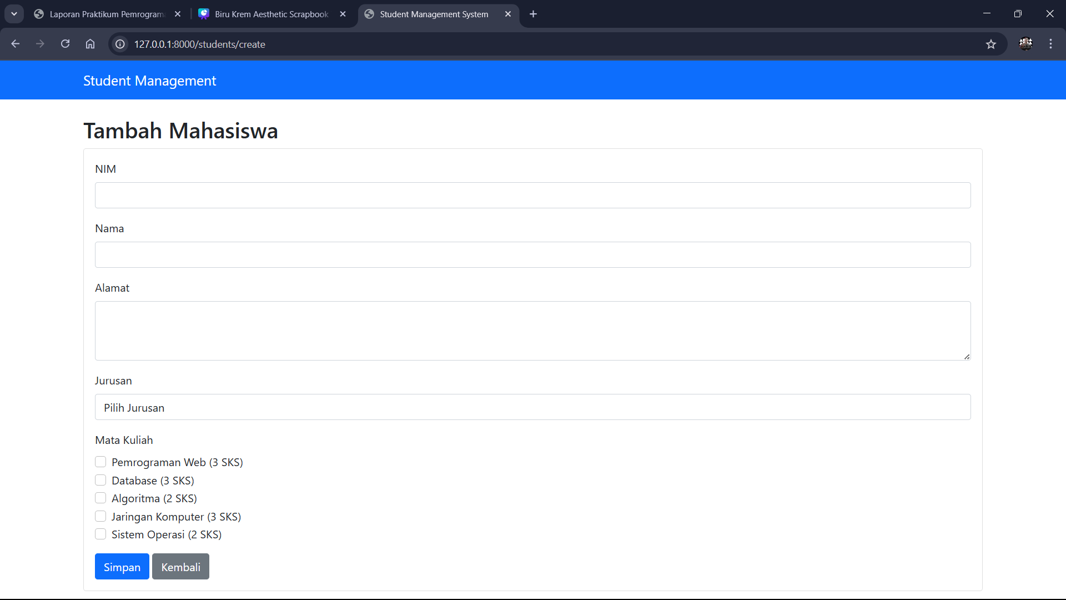The height and width of the screenshot is (600, 1066).
Task: Open the browser three-dot menu
Action: point(1050,44)
